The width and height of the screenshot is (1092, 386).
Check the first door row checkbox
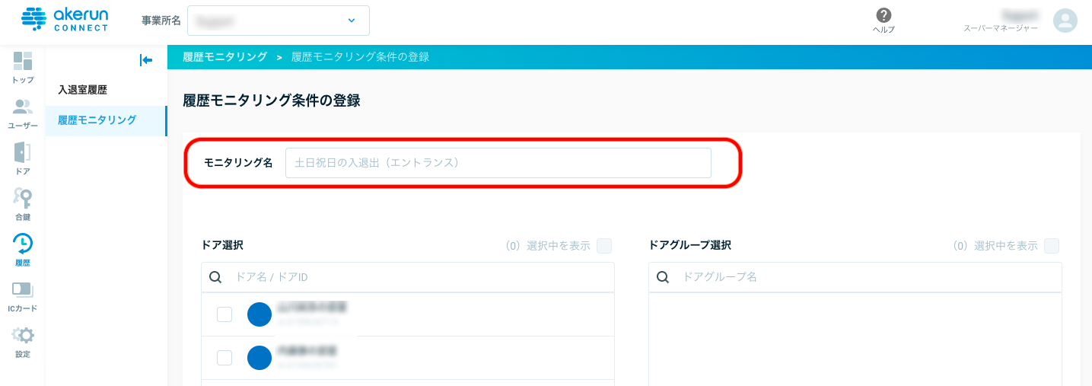(x=224, y=314)
